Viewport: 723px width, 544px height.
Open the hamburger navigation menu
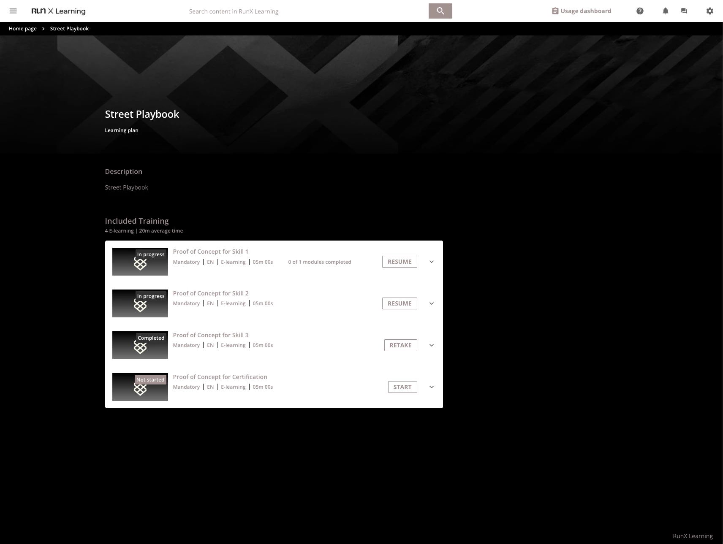[13, 11]
